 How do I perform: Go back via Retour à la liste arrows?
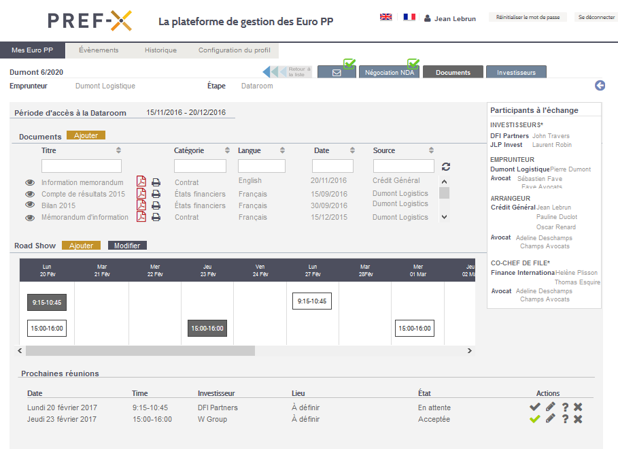click(288, 72)
